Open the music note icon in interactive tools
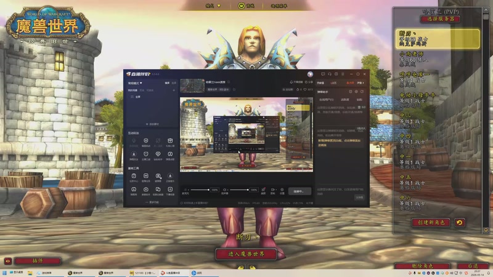Screen dimensions: 493x277 coord(170,155)
